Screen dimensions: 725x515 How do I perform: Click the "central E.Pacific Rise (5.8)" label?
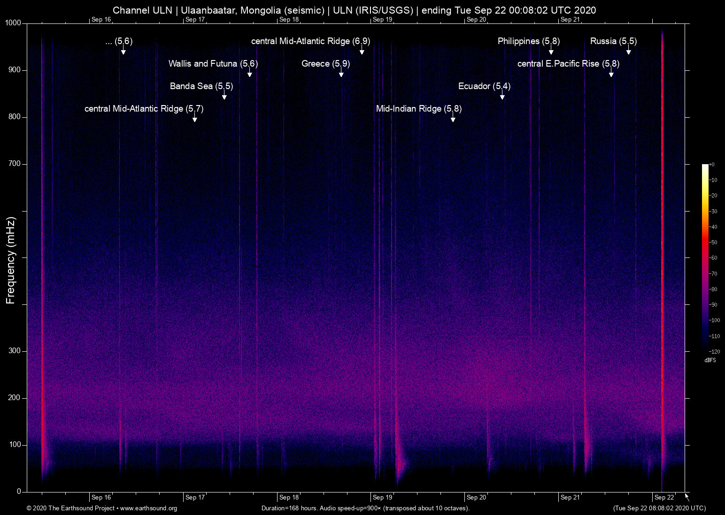coord(569,64)
